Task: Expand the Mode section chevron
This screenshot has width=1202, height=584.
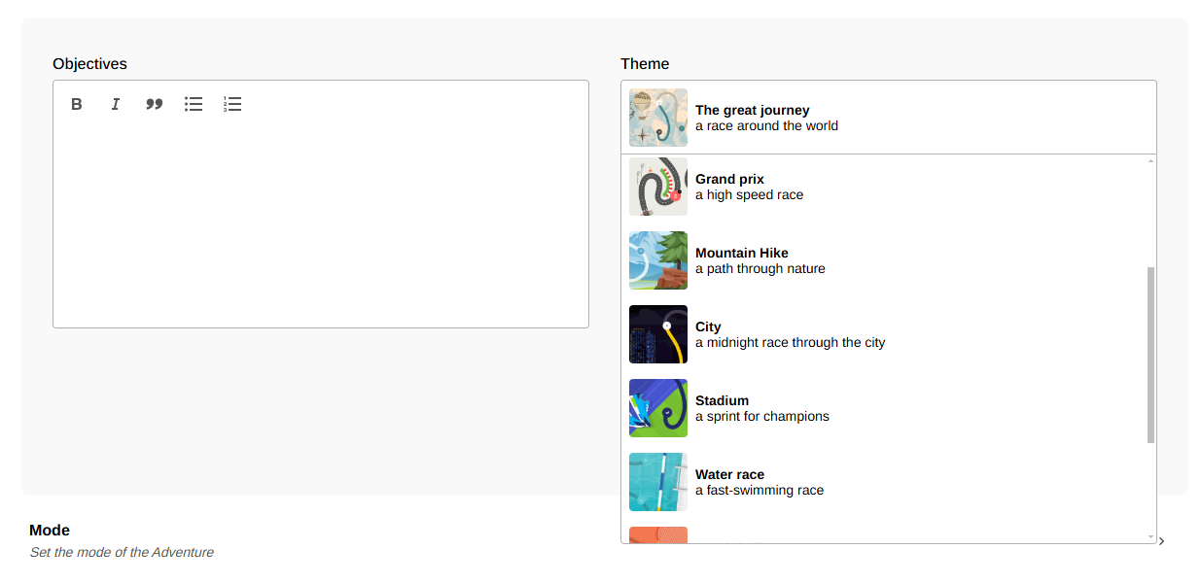Action: (x=1162, y=541)
